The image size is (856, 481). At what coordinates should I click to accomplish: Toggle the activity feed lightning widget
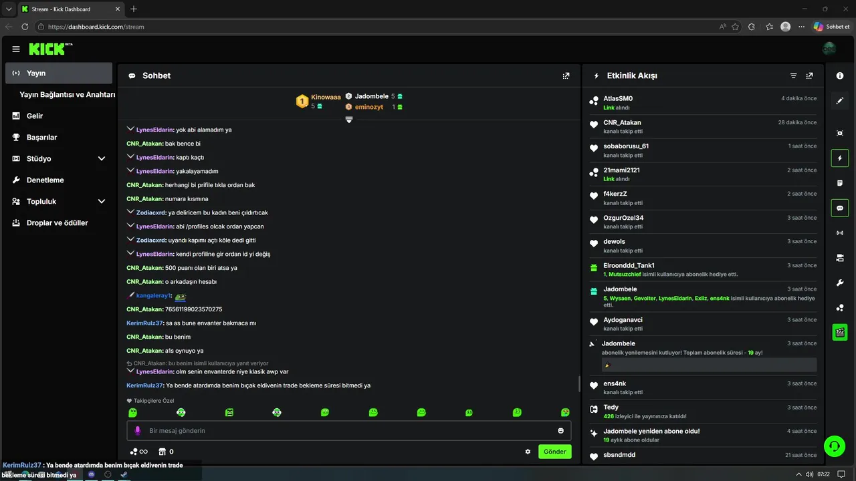click(x=840, y=158)
